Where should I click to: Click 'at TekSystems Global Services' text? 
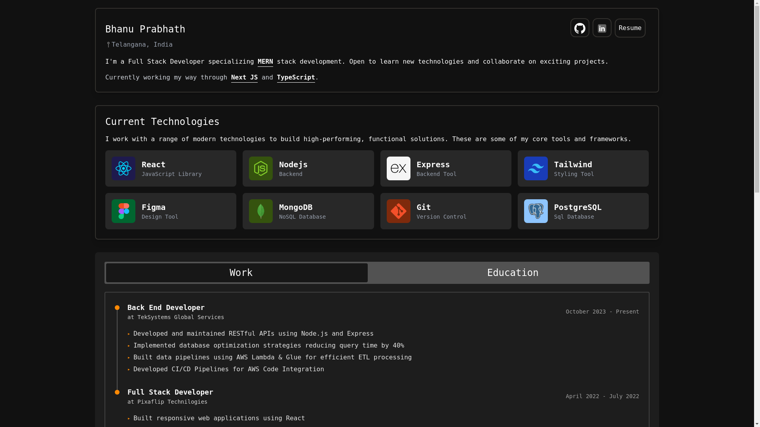tap(176, 317)
